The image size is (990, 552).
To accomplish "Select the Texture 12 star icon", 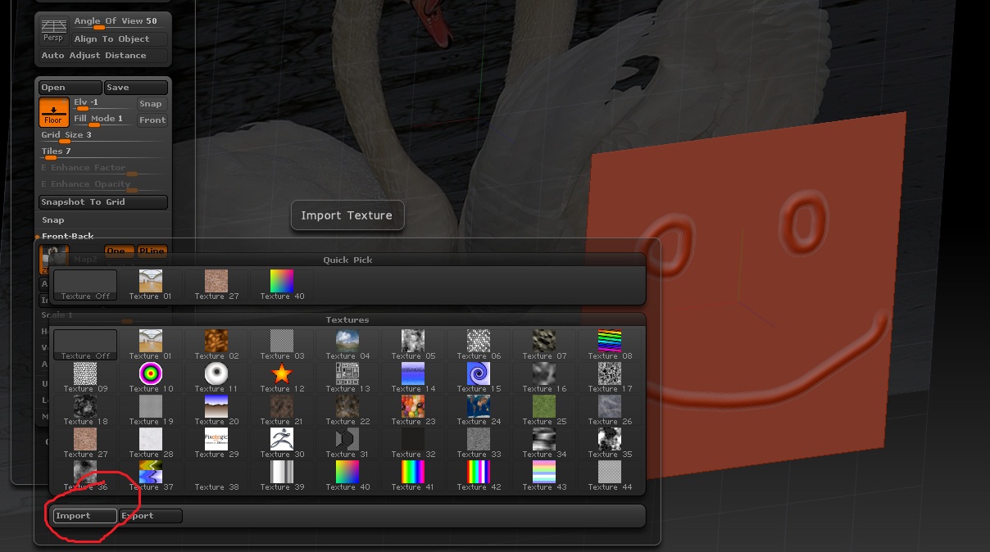I will 282,378.
